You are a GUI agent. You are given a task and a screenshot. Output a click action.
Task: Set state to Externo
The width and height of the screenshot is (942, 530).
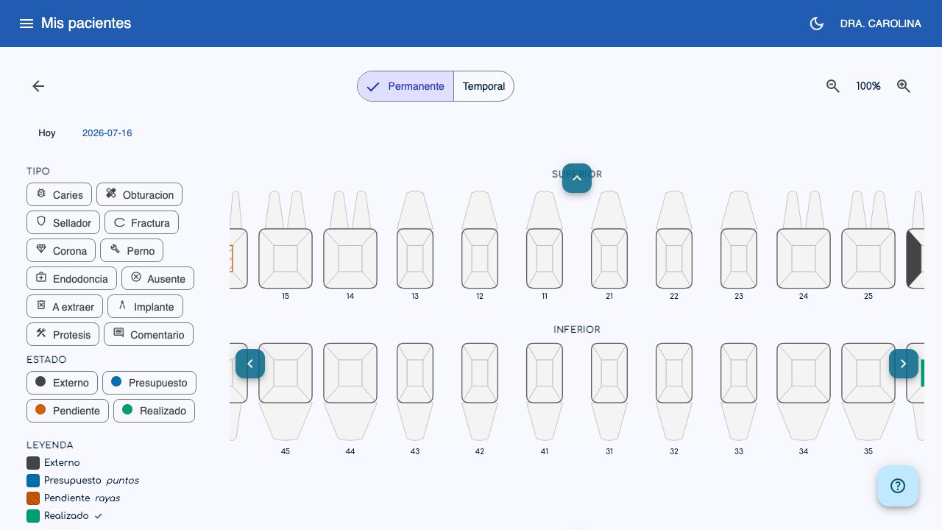tap(63, 383)
